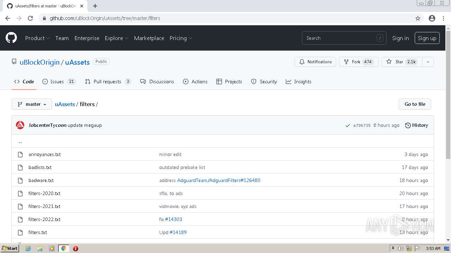Open commit hash e796735
This screenshot has height=253, width=451.
[x=362, y=125]
